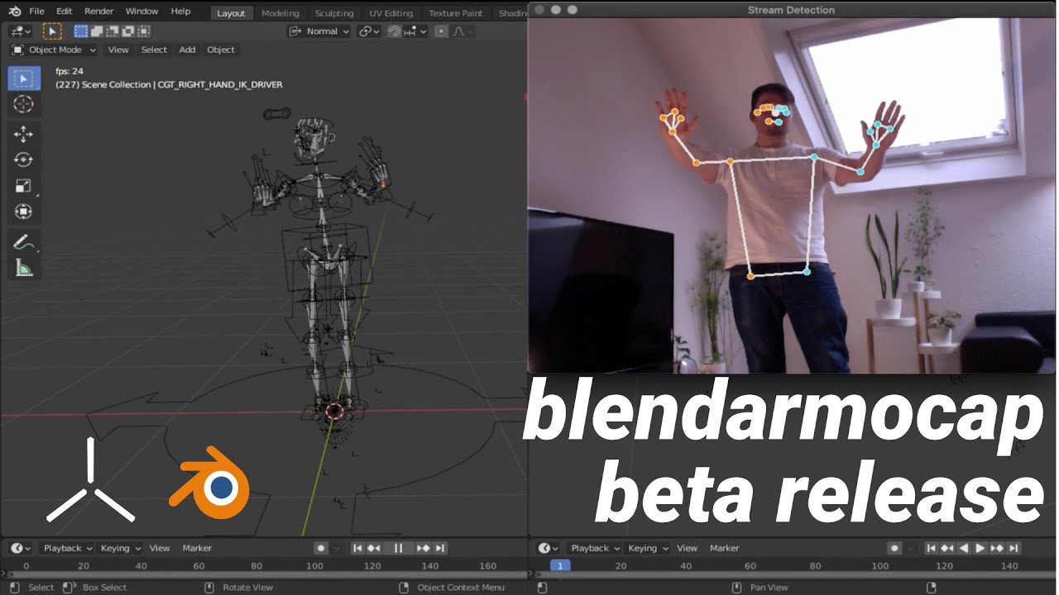Choose the Transform gizmo tool
The width and height of the screenshot is (1059, 595).
[x=24, y=212]
